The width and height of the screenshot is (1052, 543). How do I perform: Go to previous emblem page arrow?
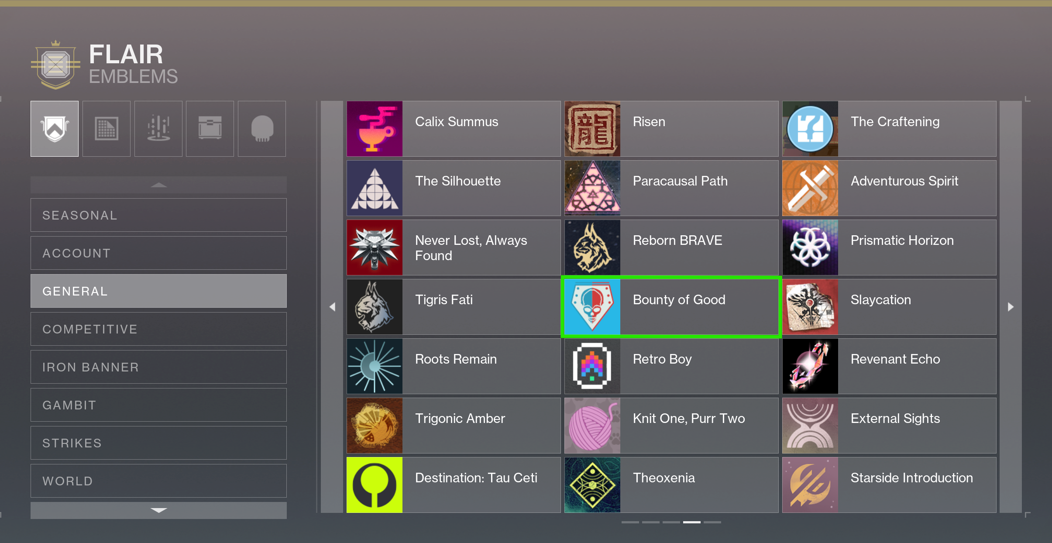click(332, 307)
